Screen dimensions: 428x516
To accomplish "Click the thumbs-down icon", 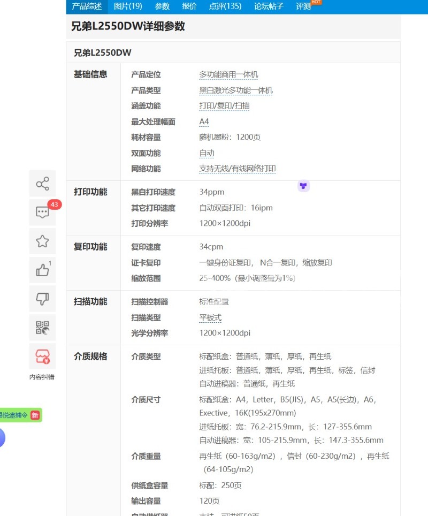I will point(42,299).
